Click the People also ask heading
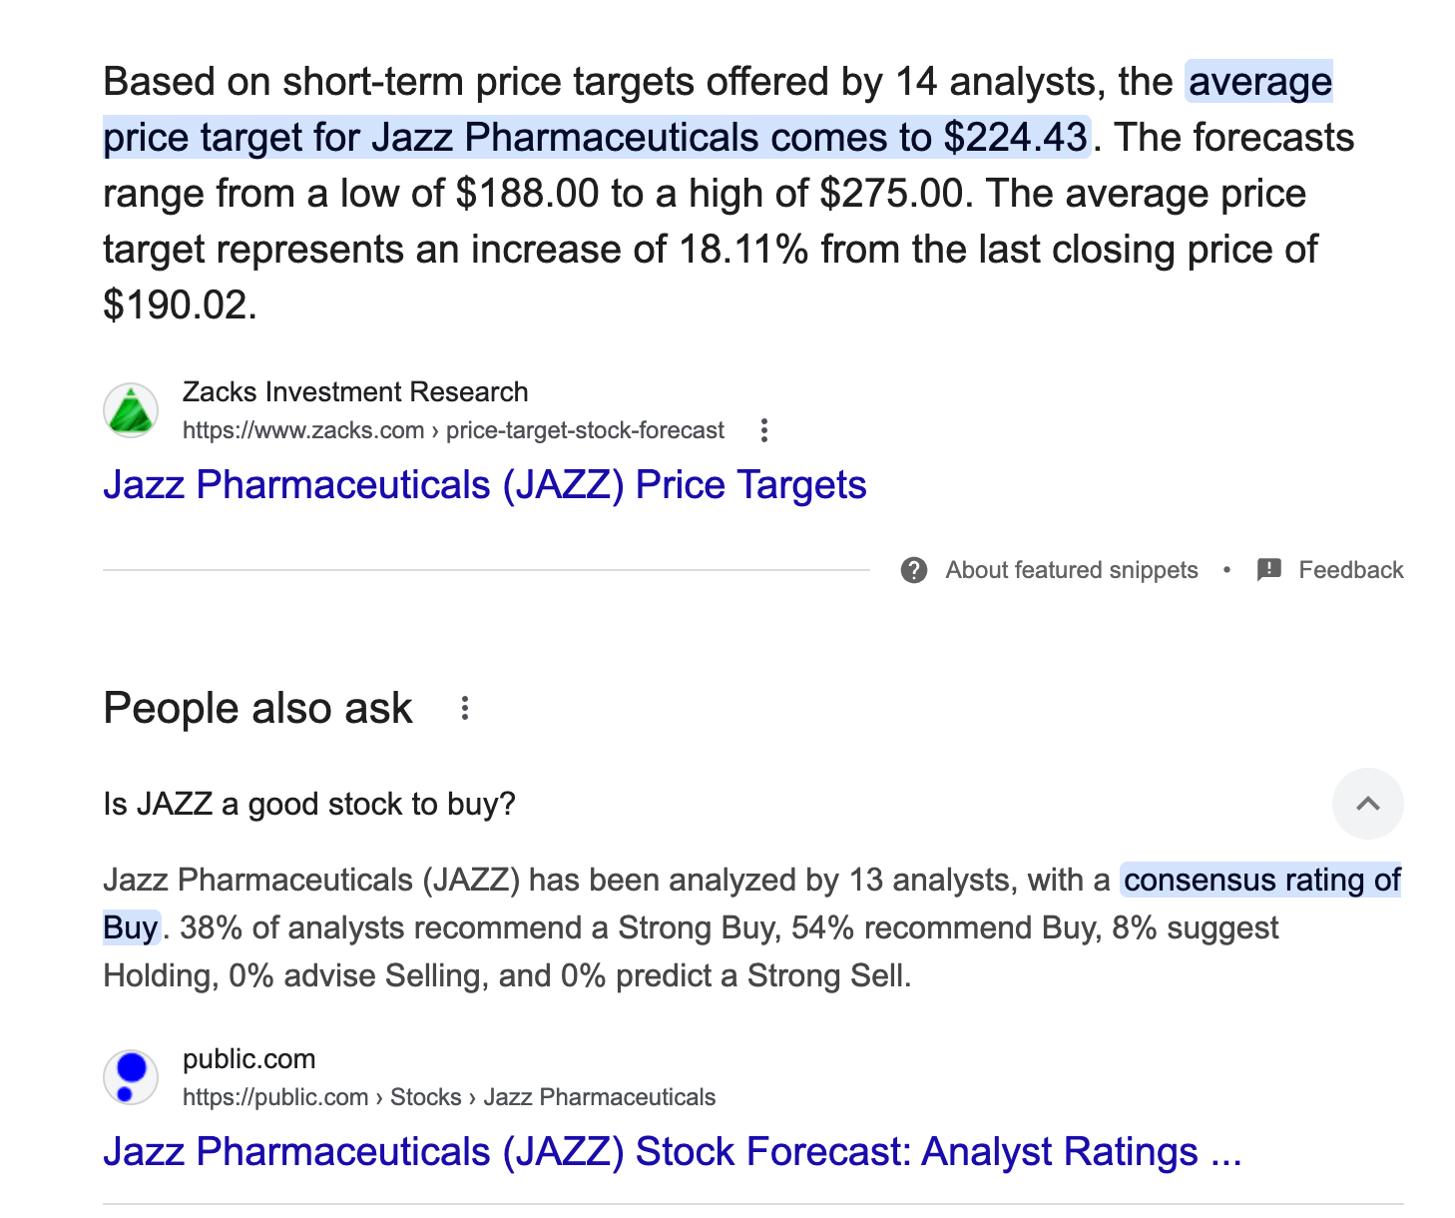 257,709
